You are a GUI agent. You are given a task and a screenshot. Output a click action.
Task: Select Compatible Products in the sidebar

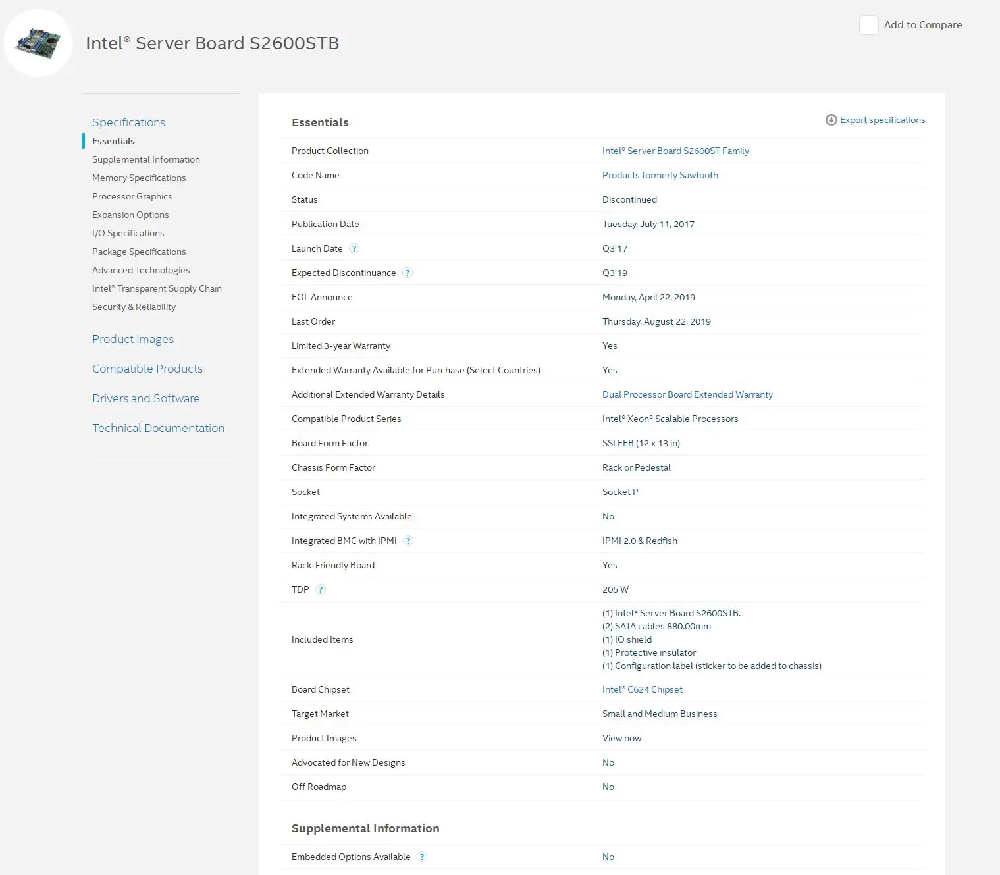[x=147, y=369]
